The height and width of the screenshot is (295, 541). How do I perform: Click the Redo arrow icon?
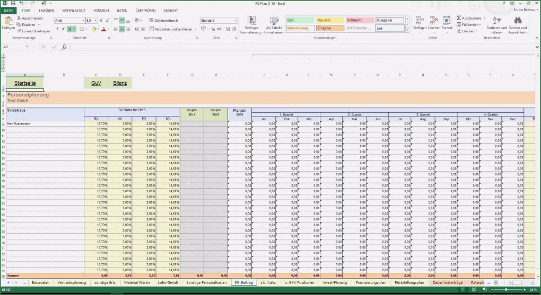pyautogui.click(x=33, y=3)
